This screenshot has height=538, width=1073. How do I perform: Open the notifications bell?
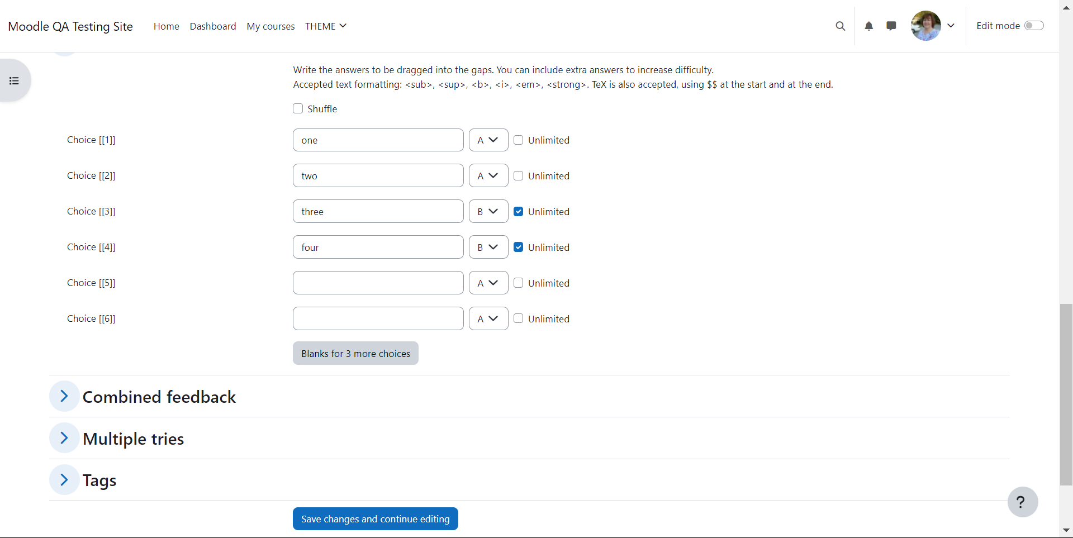[868, 26]
